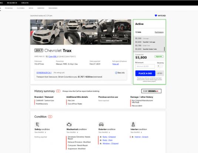Click the High bid status badge

(x=159, y=57)
